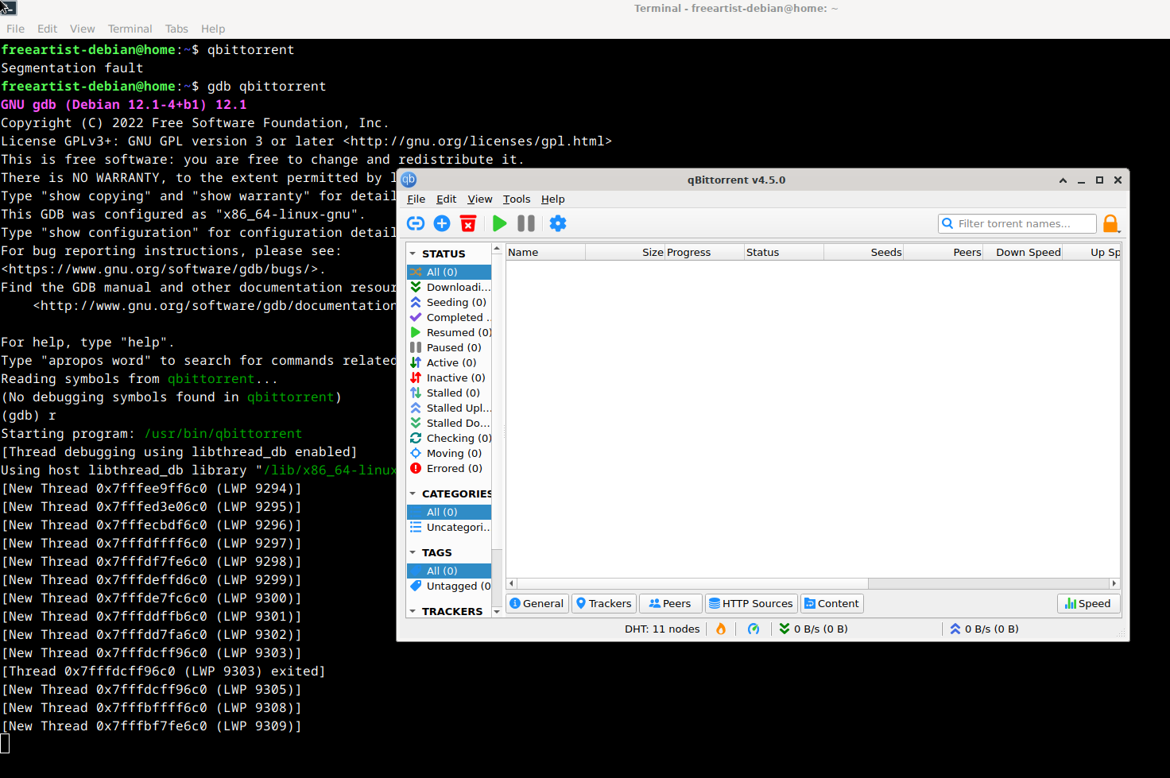
Task: Click the upload speed status indicator
Action: coord(984,629)
